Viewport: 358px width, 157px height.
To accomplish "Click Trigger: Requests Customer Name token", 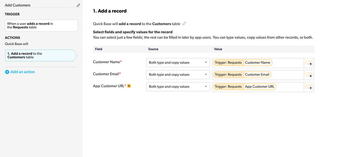I will [243, 63].
